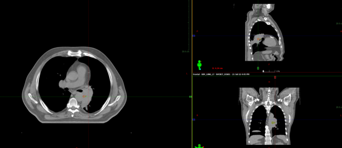Viewport: 342px width, 148px height.
Task: Click the vertebral body in axial slice
Action: tap(72, 101)
